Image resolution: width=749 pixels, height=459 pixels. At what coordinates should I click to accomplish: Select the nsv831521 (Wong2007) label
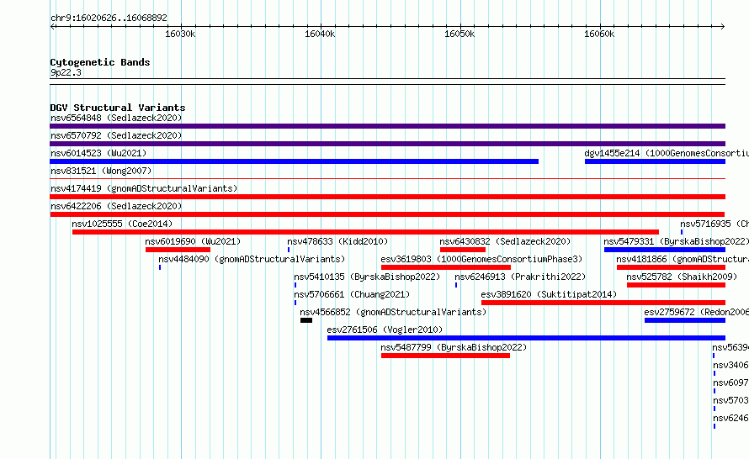click(101, 171)
